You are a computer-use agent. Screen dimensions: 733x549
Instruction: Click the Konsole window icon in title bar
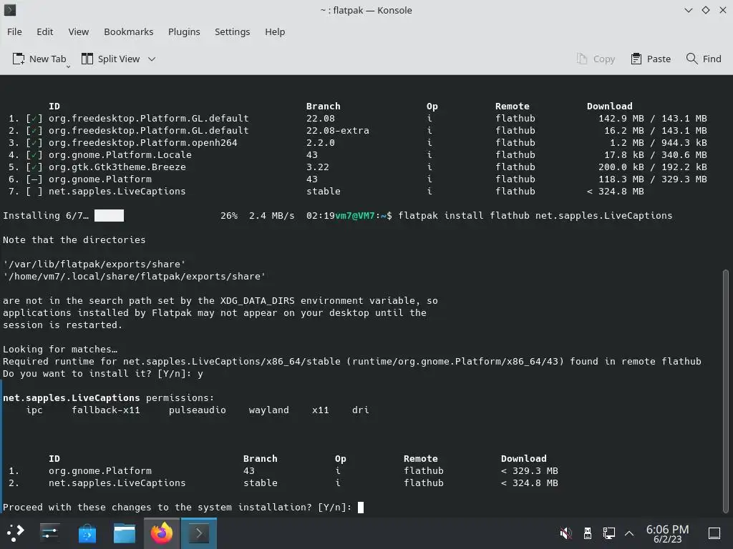coord(10,10)
